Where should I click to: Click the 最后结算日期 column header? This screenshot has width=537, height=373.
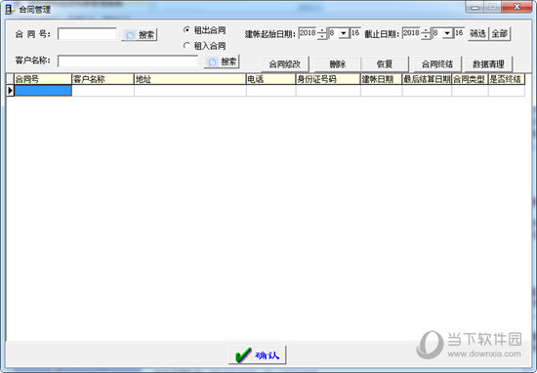tap(427, 79)
